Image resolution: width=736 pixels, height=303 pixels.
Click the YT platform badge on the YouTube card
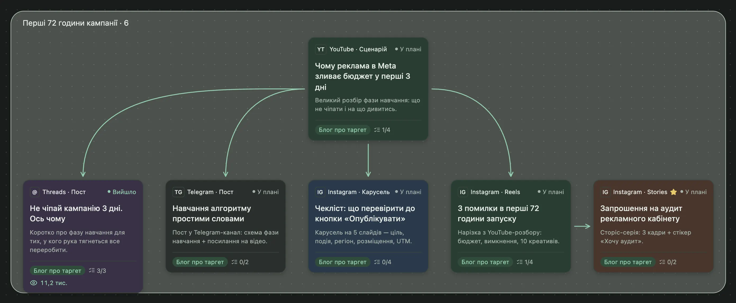pyautogui.click(x=321, y=49)
